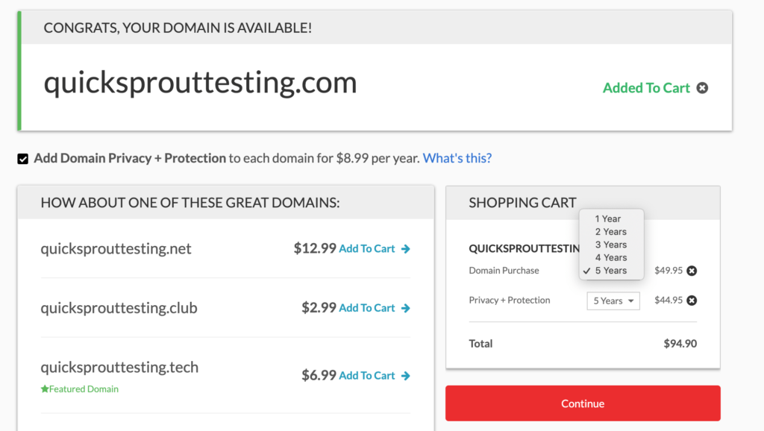The width and height of the screenshot is (764, 431).
Task: Pick 4 Years in the dropdown list
Action: pyautogui.click(x=611, y=257)
